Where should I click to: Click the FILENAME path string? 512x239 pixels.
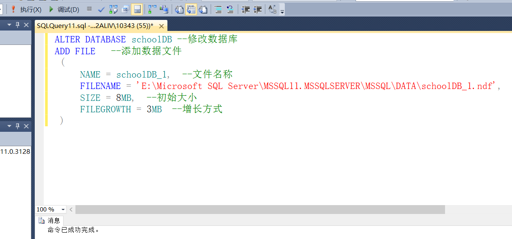pos(316,86)
